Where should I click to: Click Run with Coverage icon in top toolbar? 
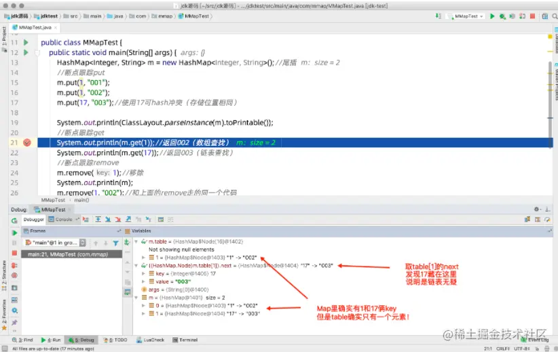click(512, 16)
